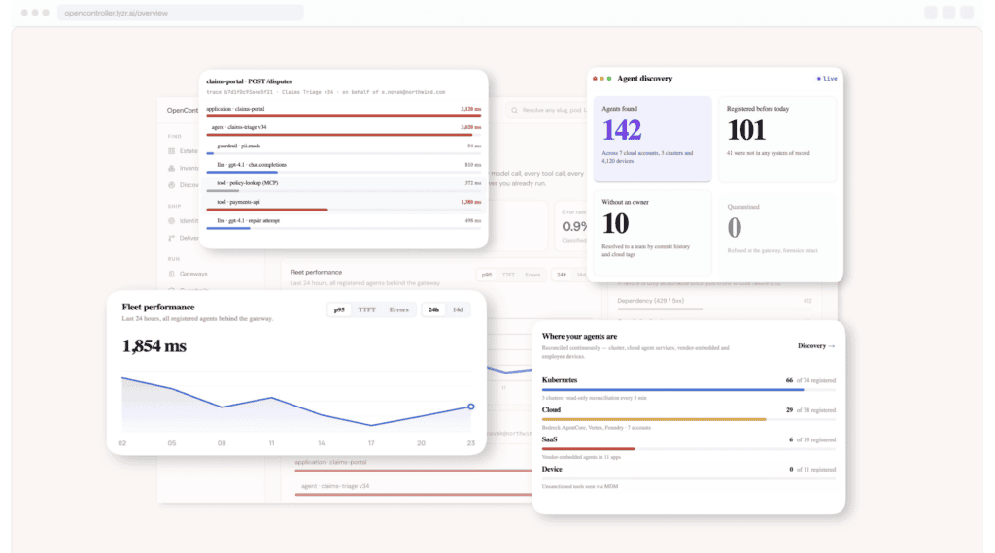995x553 pixels.
Task: Click the 1,854 ms latency value
Action: (x=154, y=346)
